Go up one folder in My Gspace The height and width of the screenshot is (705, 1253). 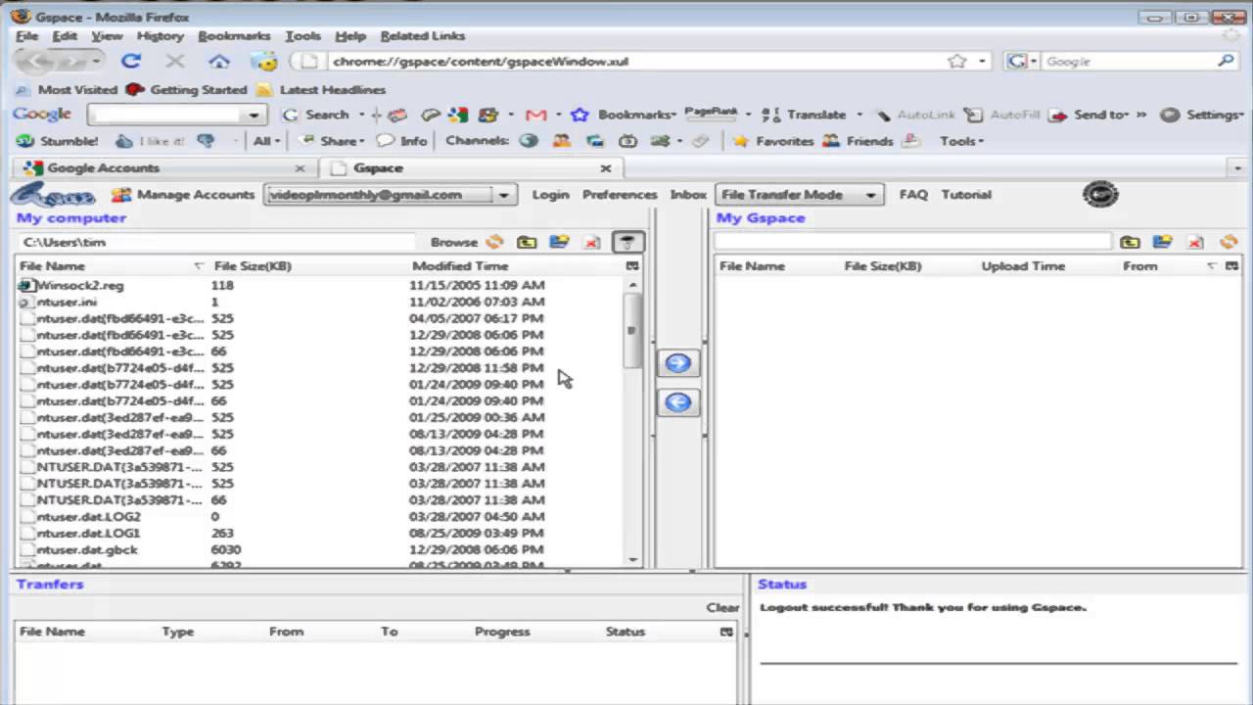click(x=1130, y=242)
